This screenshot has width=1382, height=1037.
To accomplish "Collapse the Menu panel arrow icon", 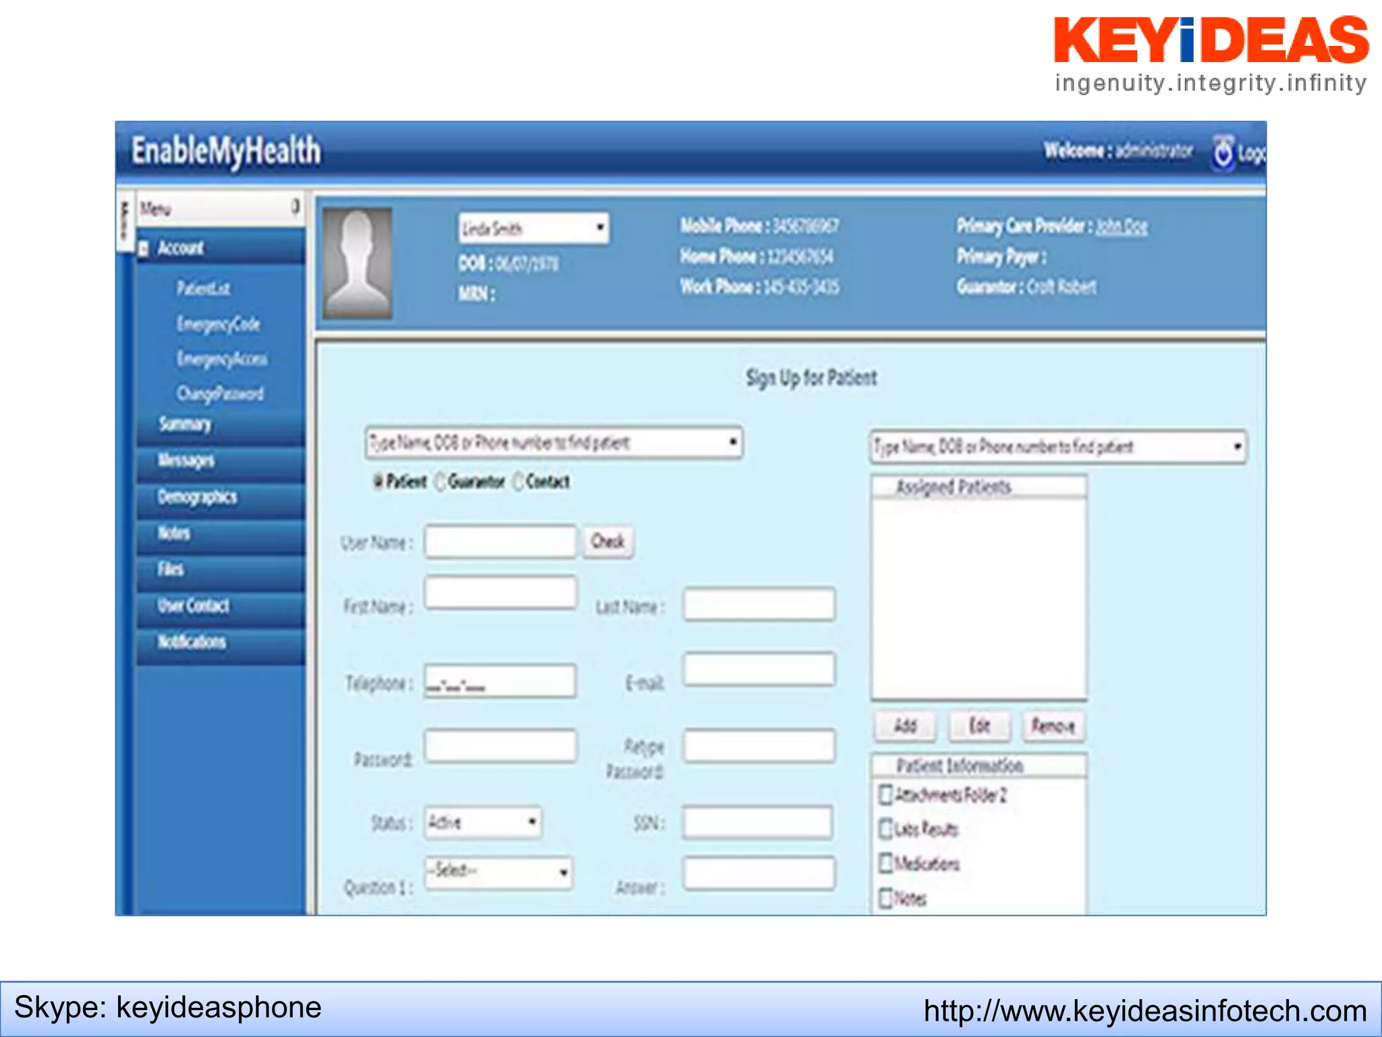I will point(296,206).
